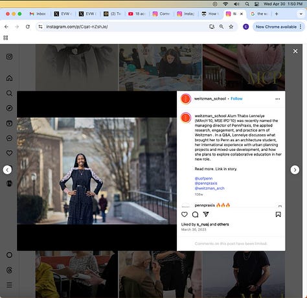Go to next post arrow
This screenshot has height=298, width=307.
point(295,170)
